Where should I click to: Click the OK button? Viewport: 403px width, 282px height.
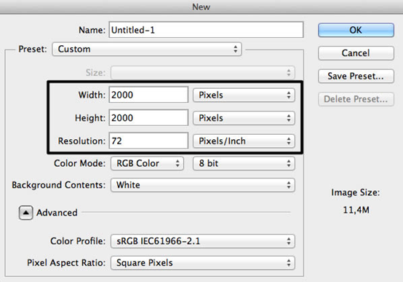[356, 30]
